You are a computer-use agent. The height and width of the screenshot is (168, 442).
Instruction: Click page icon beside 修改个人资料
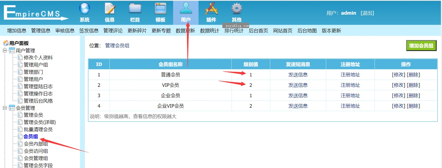click(20, 57)
